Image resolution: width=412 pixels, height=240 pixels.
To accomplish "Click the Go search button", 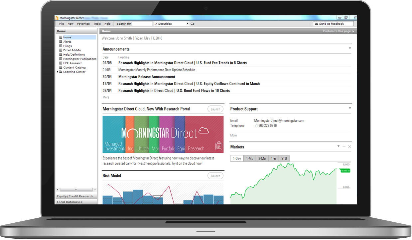I will [193, 24].
